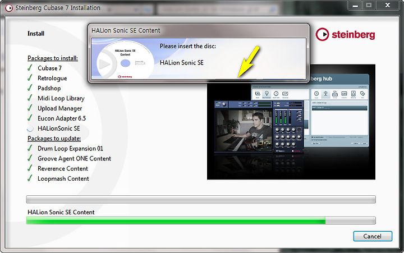This screenshot has height=253, width=404.
Task: Select 'Groove Agent ONE Content' text
Action: (x=74, y=159)
